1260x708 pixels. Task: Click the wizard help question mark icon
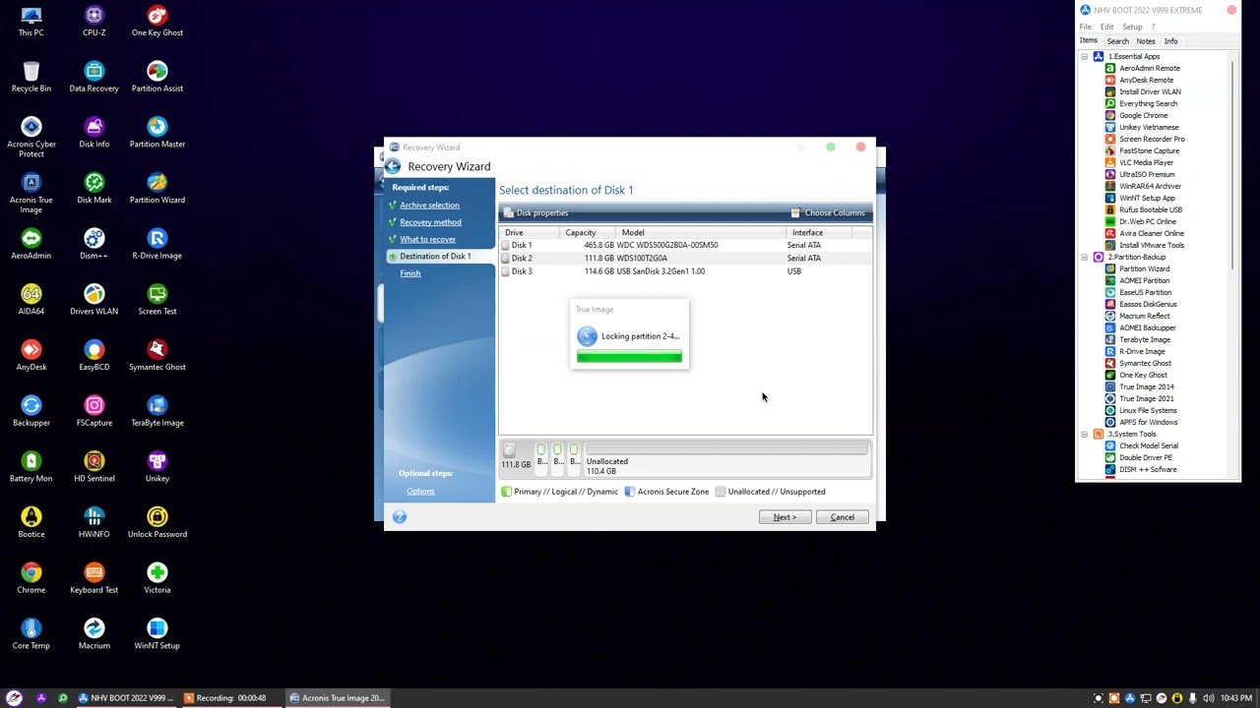(400, 516)
